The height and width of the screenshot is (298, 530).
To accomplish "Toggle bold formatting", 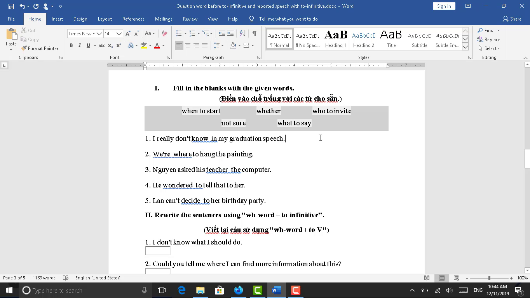I will click(x=71, y=46).
